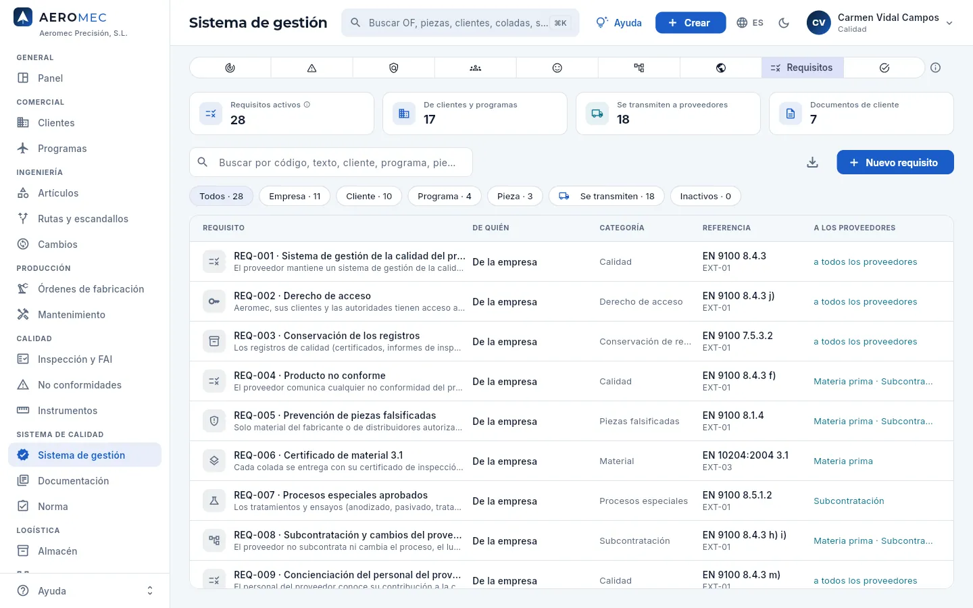The width and height of the screenshot is (973, 608).
Task: Expand Carmen Vidal Campos user menu
Action: (880, 23)
